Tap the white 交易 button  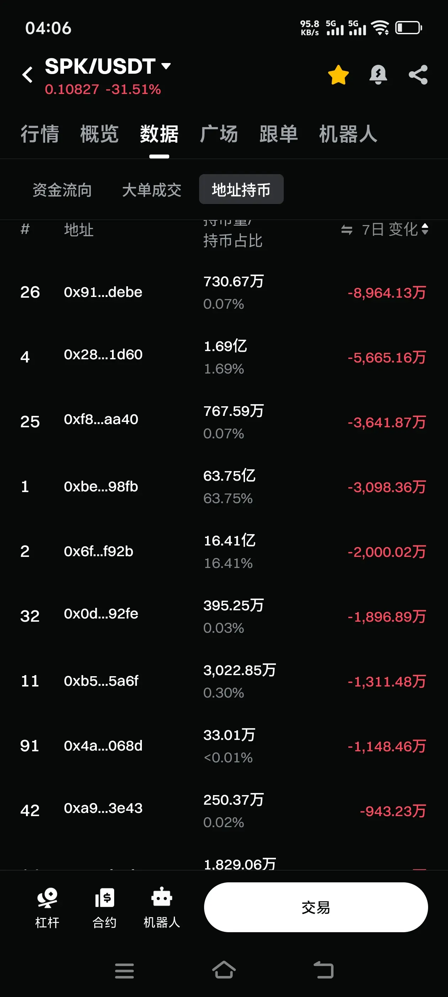(316, 907)
